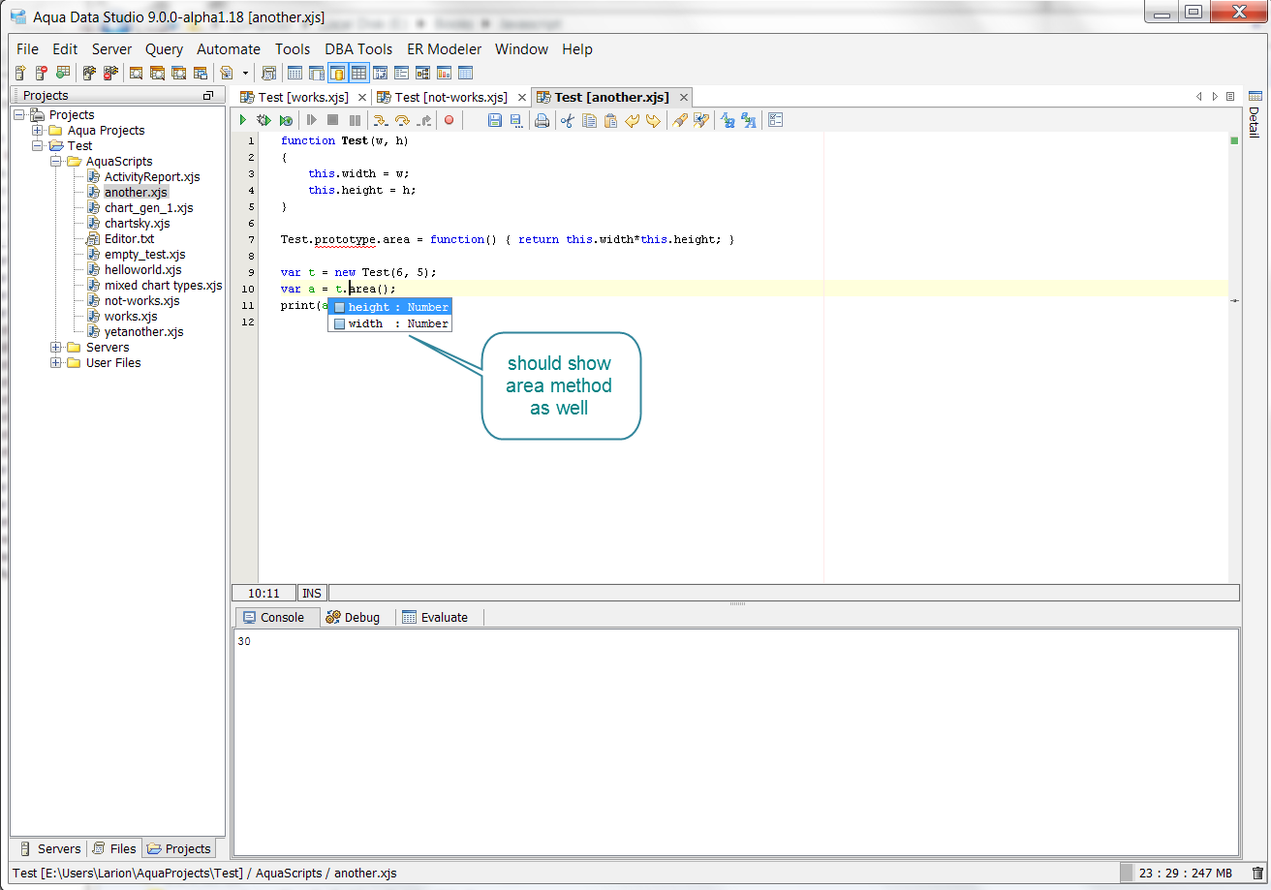
Task: Switch to the Files bottom tab
Action: [114, 848]
